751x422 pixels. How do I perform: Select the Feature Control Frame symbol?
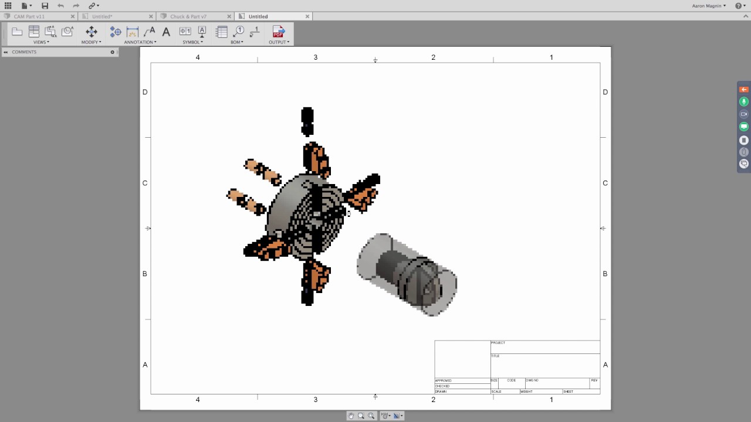coord(185,32)
